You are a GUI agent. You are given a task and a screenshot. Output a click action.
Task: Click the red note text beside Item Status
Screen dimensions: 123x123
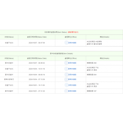tap(73, 32)
